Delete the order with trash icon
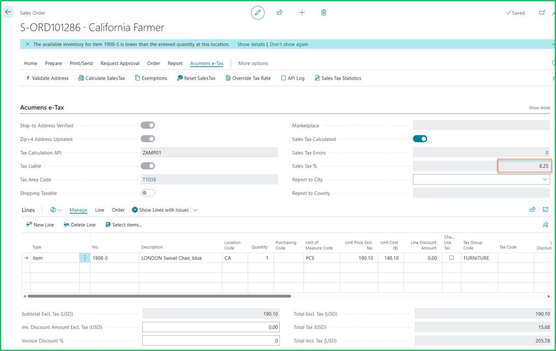 pos(324,13)
